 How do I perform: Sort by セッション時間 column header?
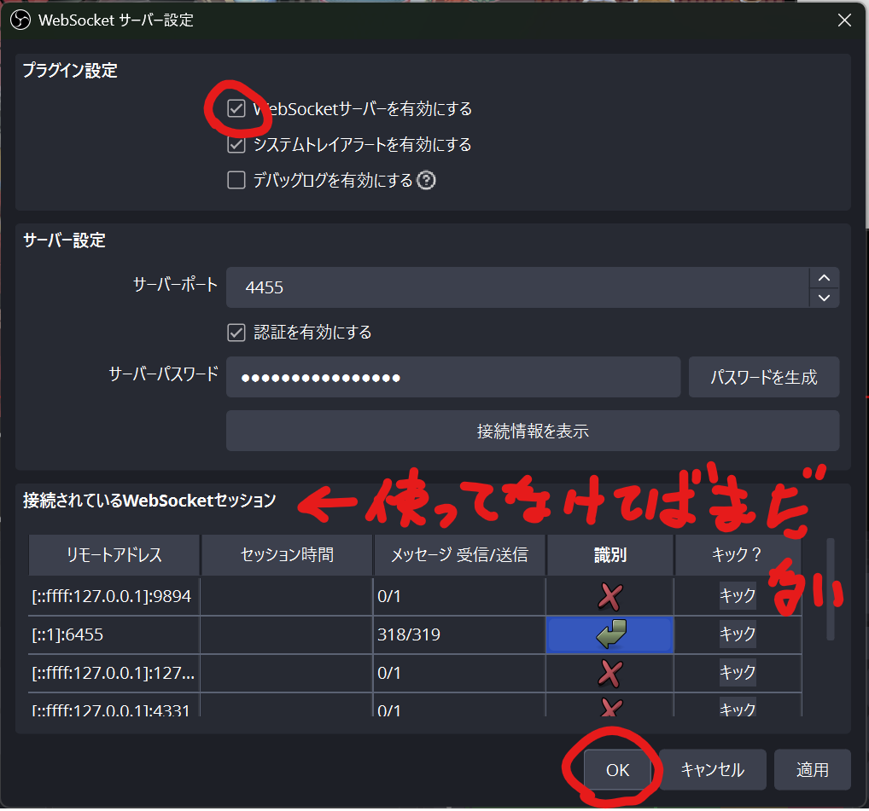tap(287, 554)
